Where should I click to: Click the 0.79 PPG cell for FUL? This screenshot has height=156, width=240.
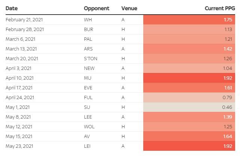pyautogui.click(x=189, y=98)
